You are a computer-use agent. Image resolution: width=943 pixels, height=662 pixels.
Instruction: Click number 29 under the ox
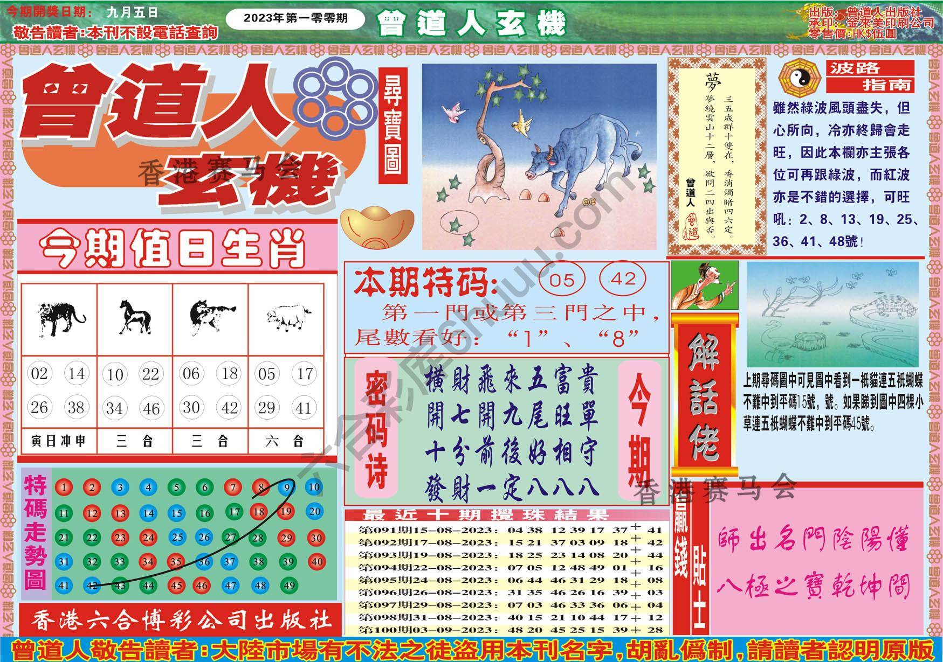point(266,408)
